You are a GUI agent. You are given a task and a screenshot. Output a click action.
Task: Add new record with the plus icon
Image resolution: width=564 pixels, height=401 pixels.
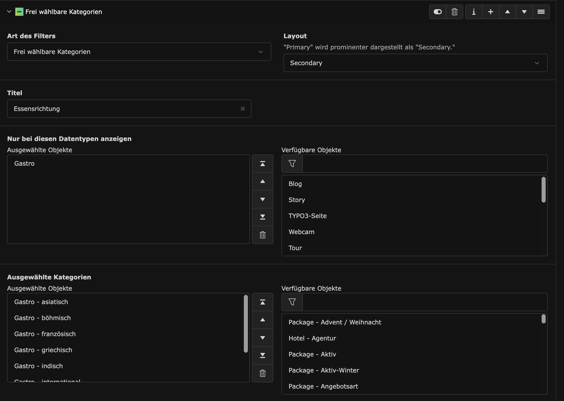pos(491,12)
